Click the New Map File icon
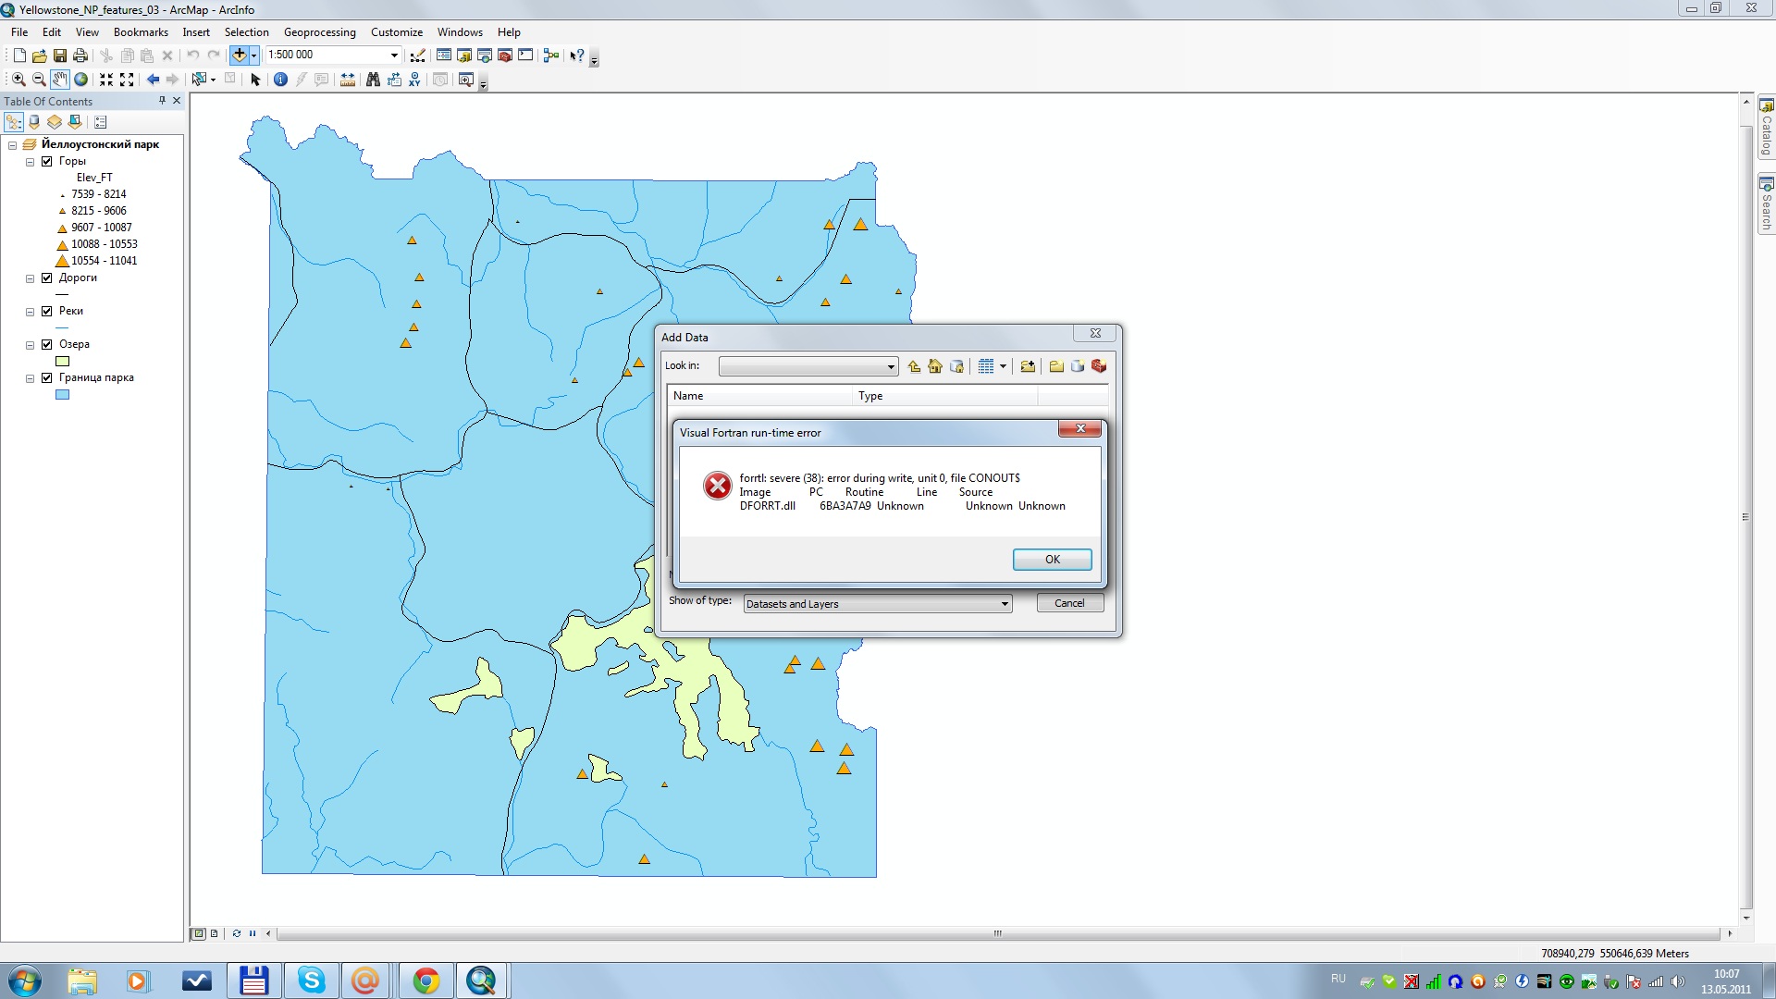This screenshot has height=999, width=1776. tap(18, 55)
